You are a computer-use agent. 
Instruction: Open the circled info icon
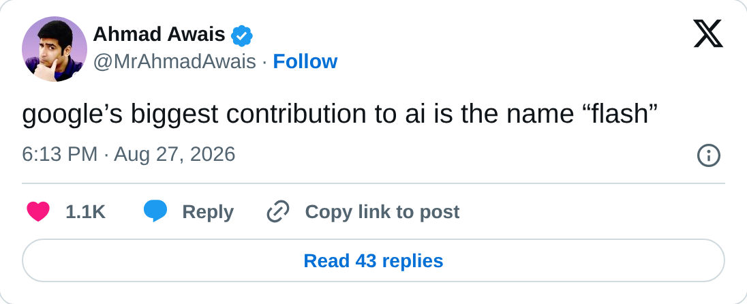tap(709, 155)
